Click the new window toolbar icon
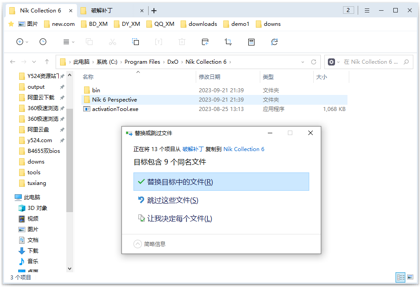This screenshot has height=287, width=420. pyautogui.click(x=205, y=42)
